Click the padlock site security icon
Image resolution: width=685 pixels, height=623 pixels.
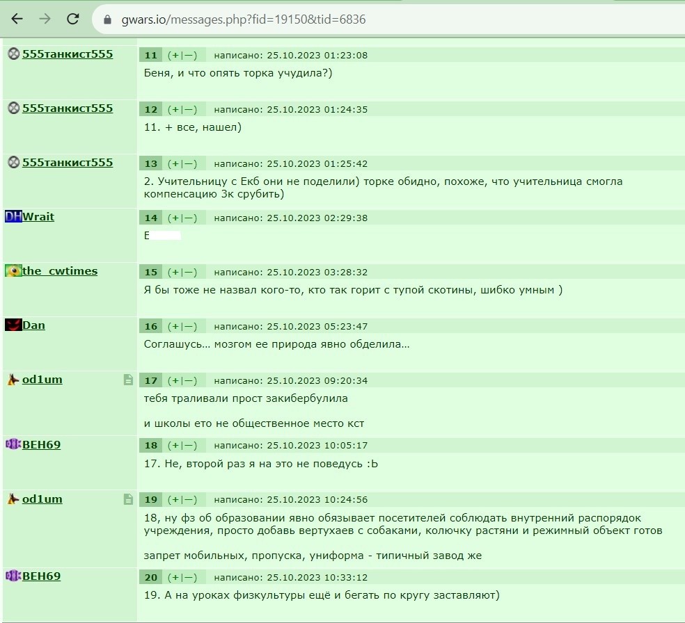coord(107,19)
